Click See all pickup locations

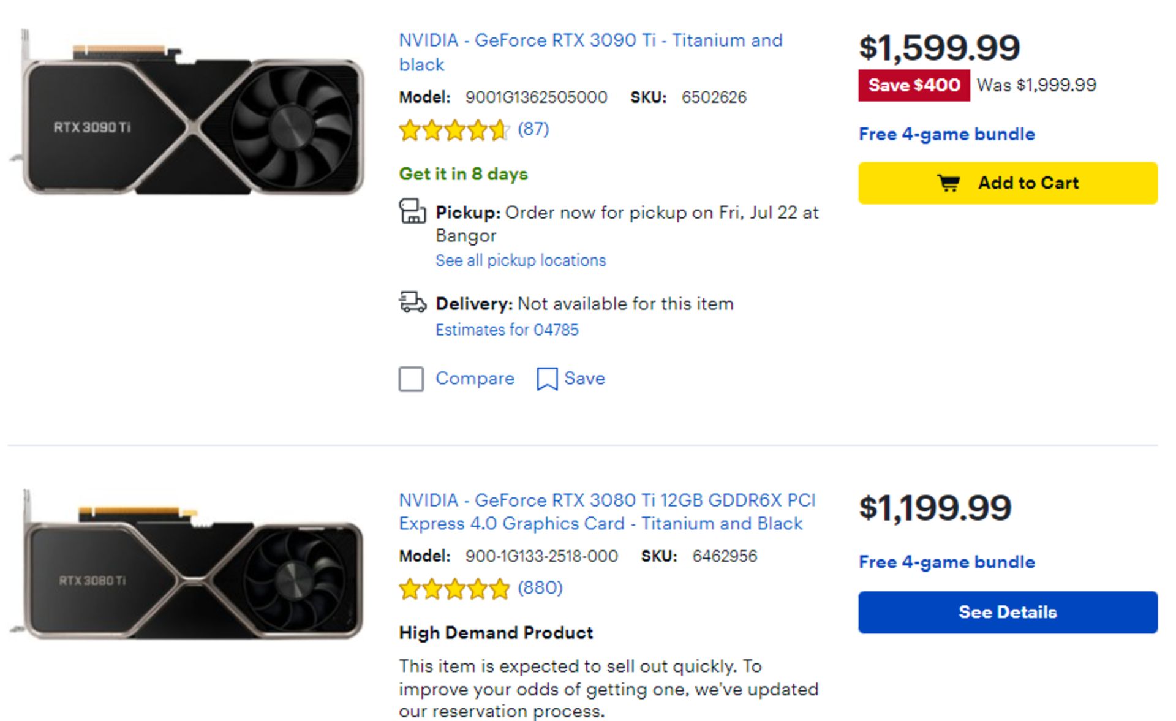pos(520,260)
